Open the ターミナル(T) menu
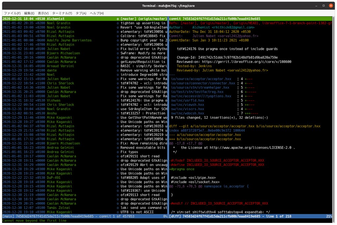The height and width of the screenshot is (225, 337). (62, 13)
